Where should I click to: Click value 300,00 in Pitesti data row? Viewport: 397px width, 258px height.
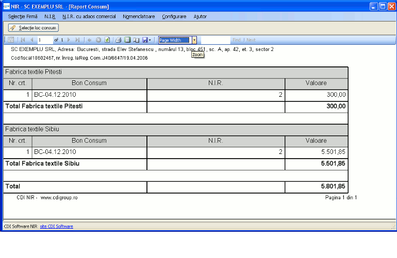click(336, 95)
